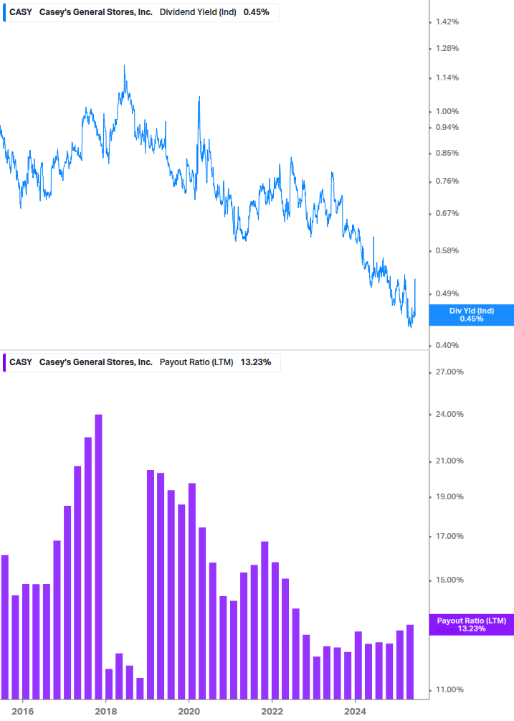
Task: Click the 2022 label on time axis
Action: click(272, 712)
